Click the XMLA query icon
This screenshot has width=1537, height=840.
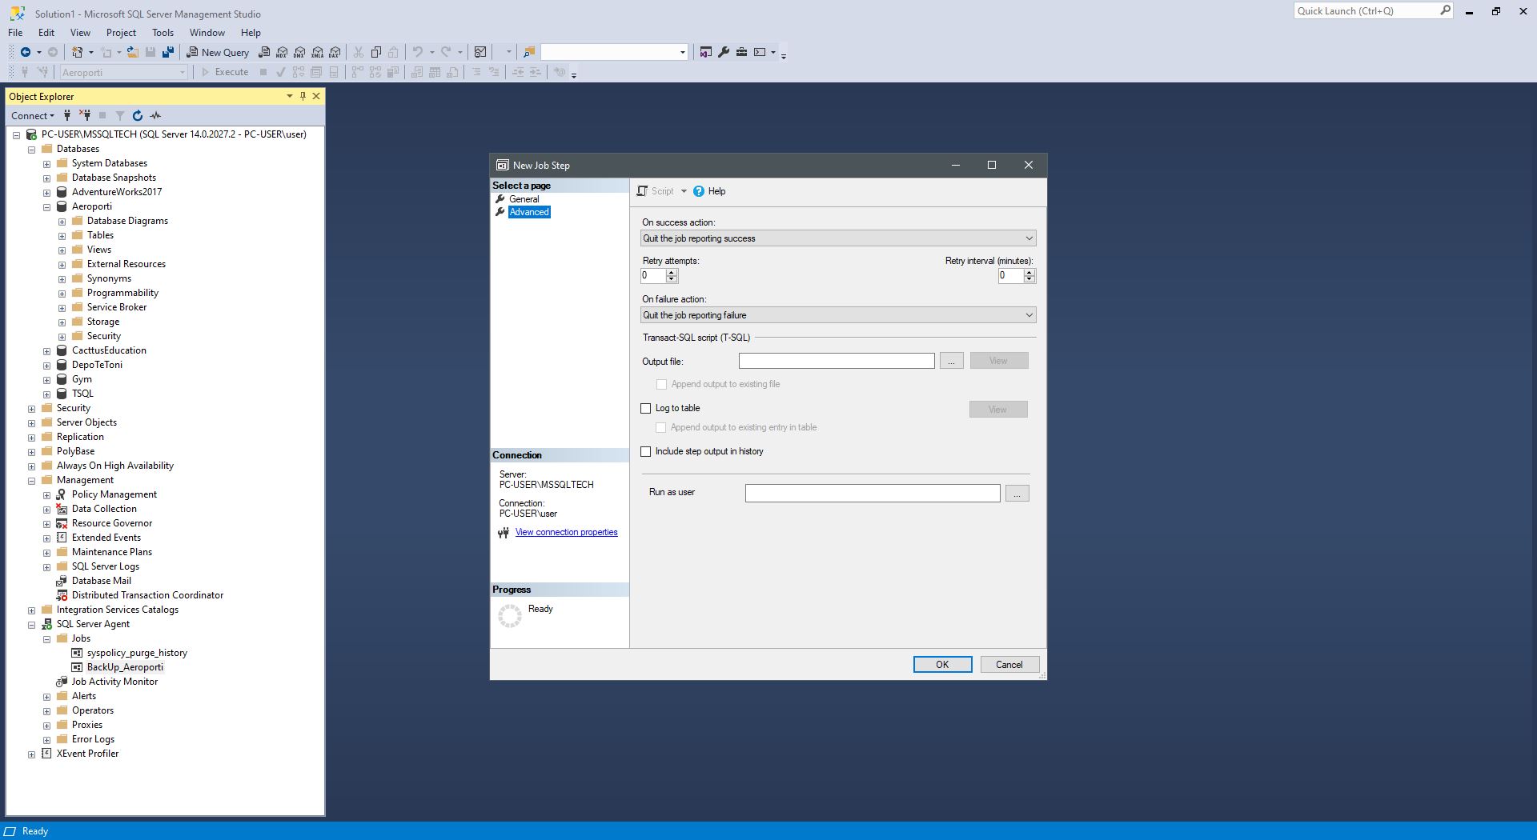tap(317, 52)
